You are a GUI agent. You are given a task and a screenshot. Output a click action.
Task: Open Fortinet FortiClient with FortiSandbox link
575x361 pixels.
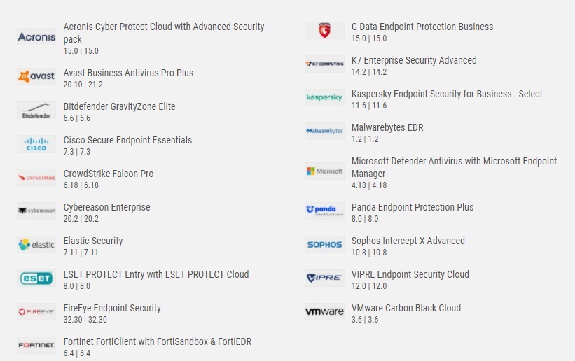[158, 341]
